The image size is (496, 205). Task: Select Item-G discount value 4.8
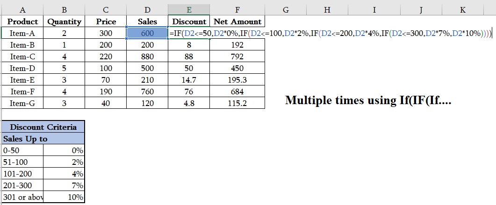click(189, 103)
